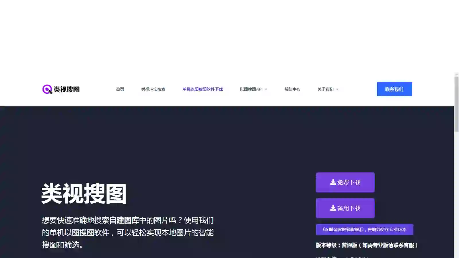Click the 类视搜图 magnifier logo icon
This screenshot has width=459, height=258.
[47, 89]
